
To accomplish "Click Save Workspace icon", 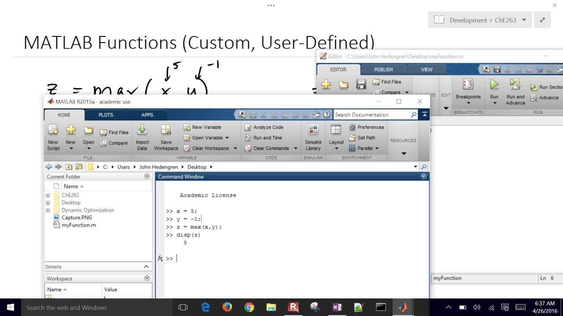I will 166,137.
